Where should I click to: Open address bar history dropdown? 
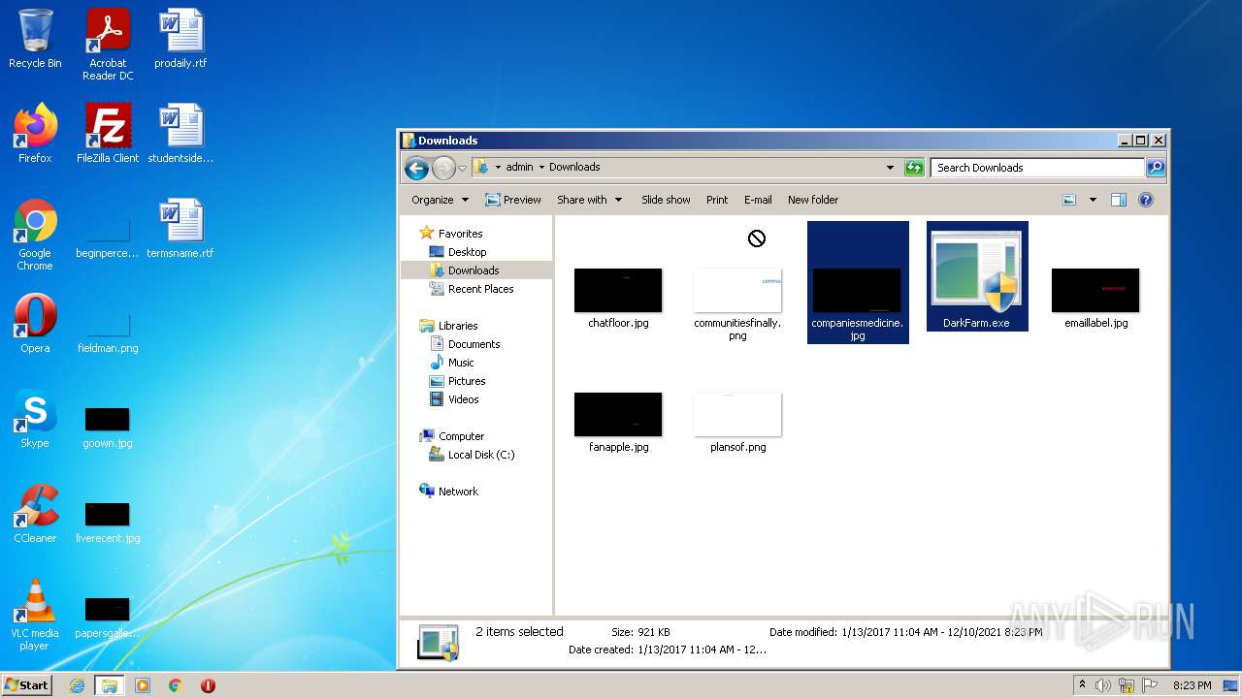coord(890,168)
